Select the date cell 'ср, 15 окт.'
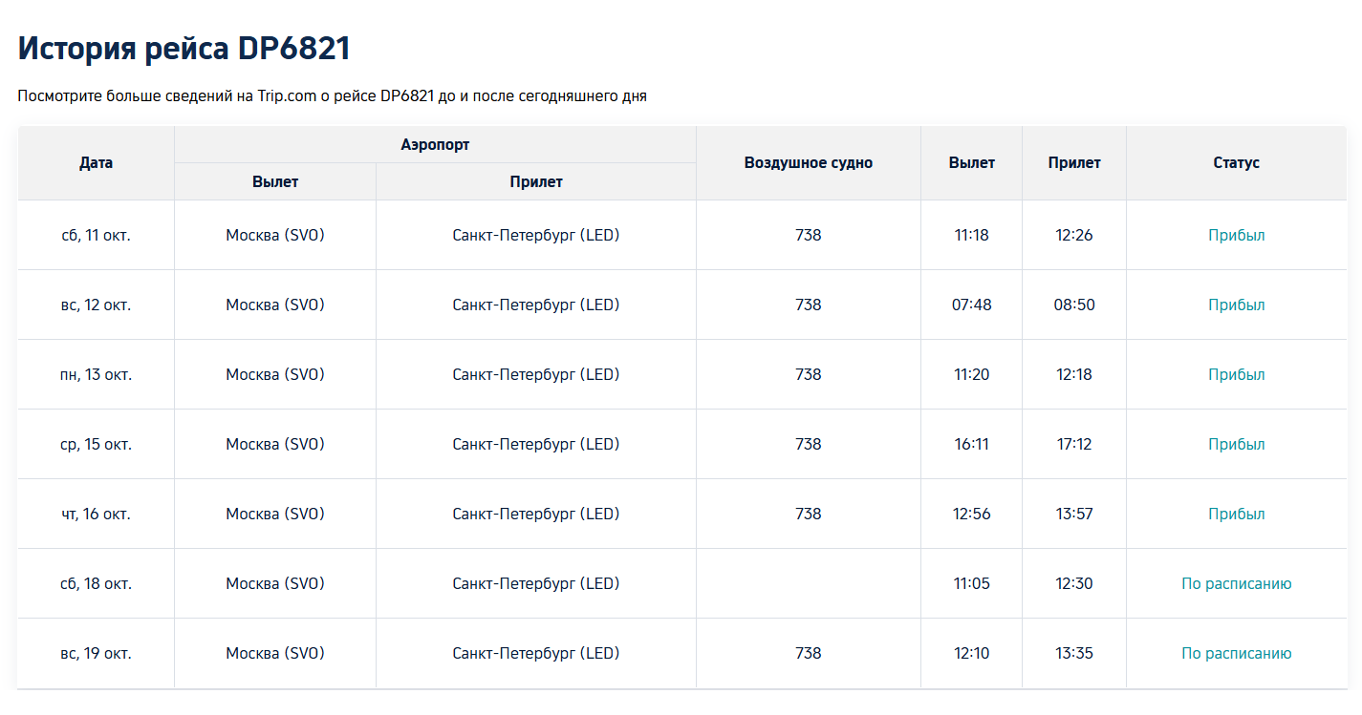Screen dimensions: 1362x715 click(x=96, y=444)
